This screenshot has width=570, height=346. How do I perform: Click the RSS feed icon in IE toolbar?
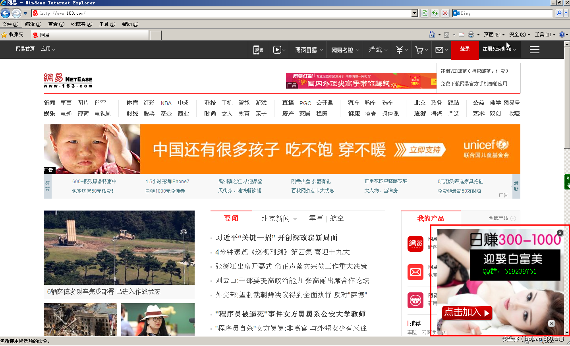447,35
